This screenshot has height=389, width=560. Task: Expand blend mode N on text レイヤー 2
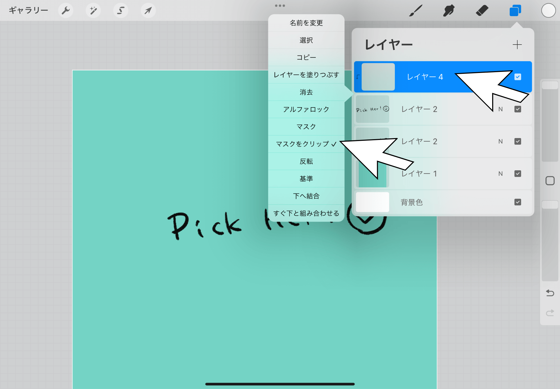click(500, 109)
